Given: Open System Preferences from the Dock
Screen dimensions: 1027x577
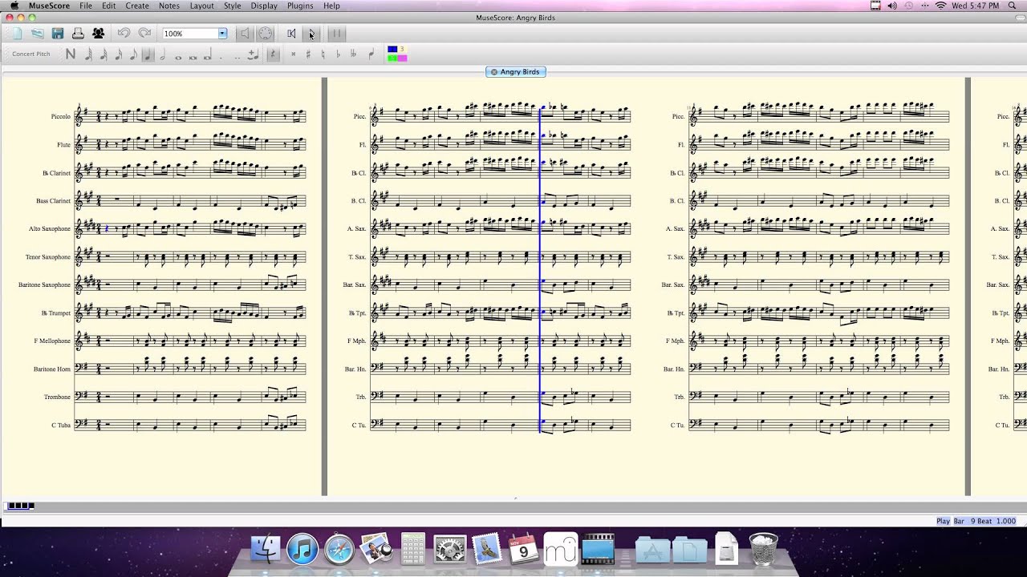Looking at the screenshot, I should 450,549.
